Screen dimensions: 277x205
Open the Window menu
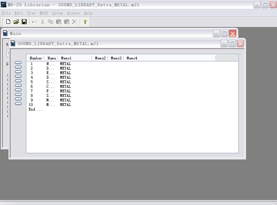[73, 13]
